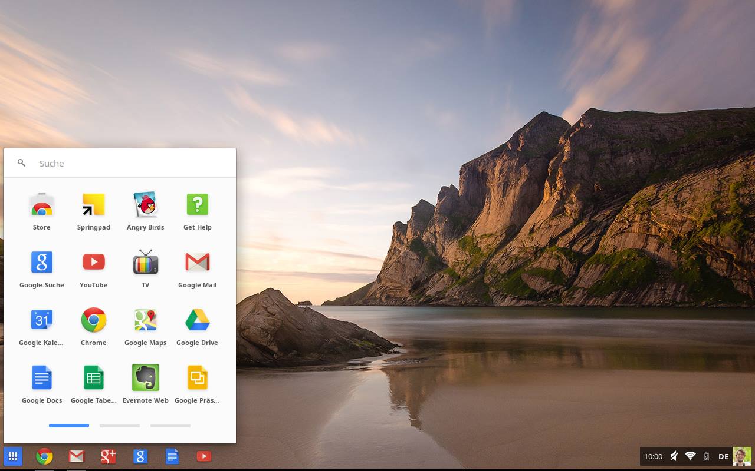Open the Google Drive app

coord(197,320)
